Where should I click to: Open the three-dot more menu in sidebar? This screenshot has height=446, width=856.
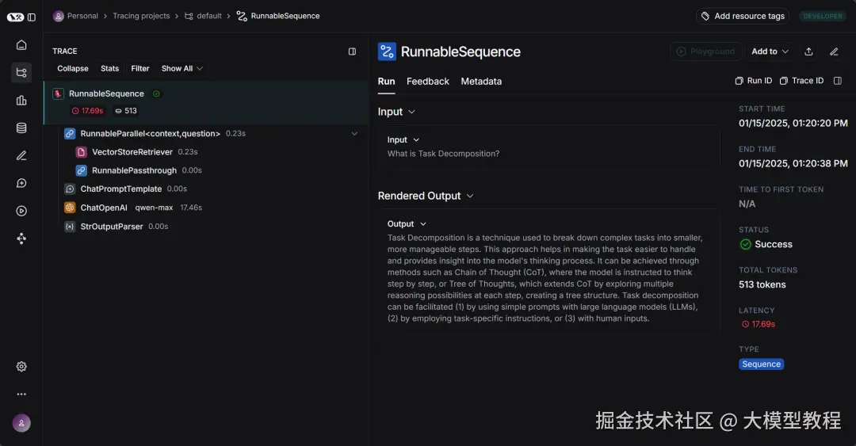pos(21,395)
